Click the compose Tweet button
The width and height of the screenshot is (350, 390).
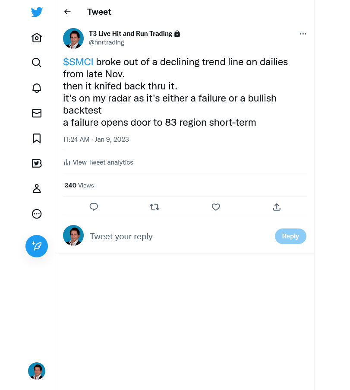[37, 246]
